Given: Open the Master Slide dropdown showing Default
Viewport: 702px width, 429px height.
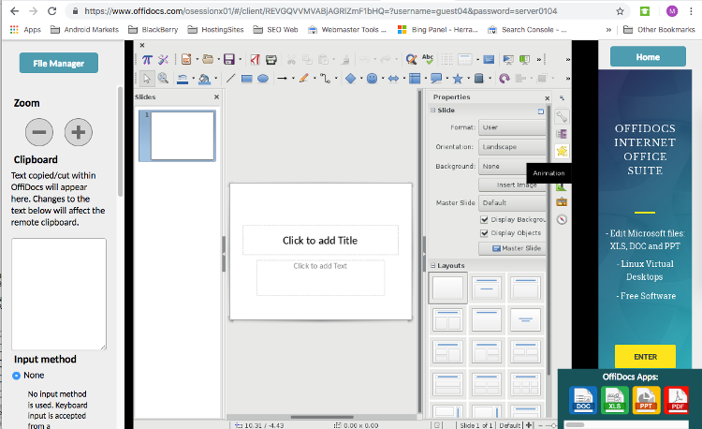Looking at the screenshot, I should 511,202.
